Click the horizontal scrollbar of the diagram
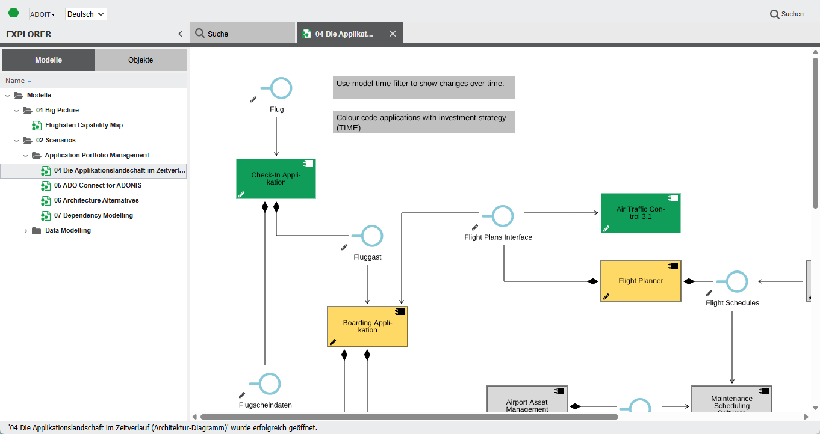 409,417
